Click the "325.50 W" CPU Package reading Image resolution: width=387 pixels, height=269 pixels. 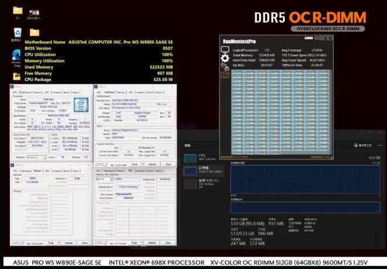(163, 80)
